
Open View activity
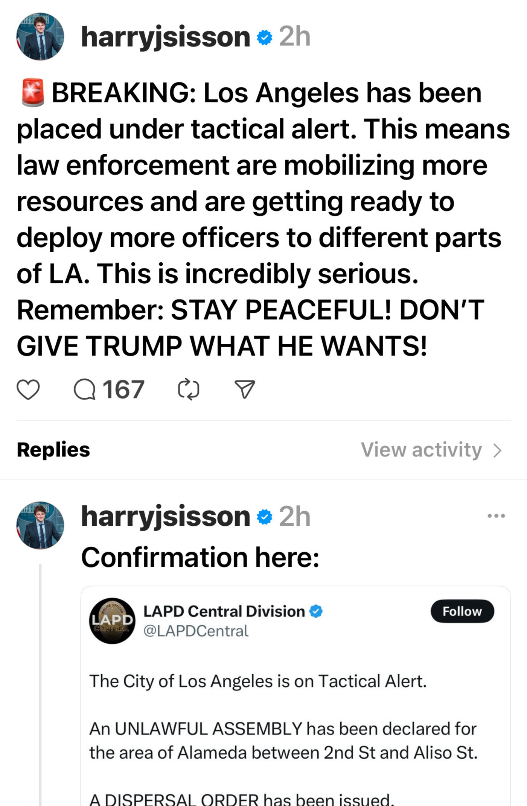[422, 450]
